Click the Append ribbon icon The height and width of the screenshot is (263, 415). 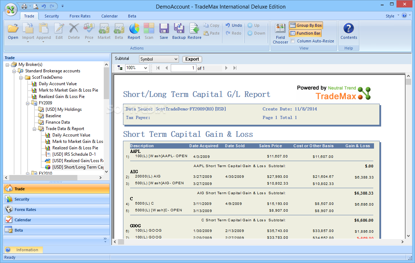[x=43, y=32]
